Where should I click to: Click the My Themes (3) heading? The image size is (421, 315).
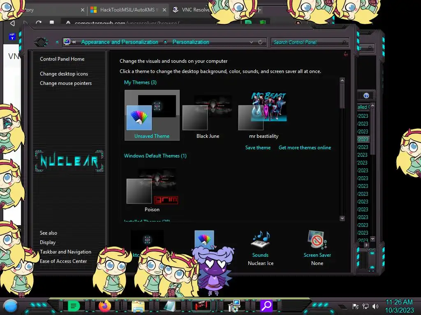[140, 82]
